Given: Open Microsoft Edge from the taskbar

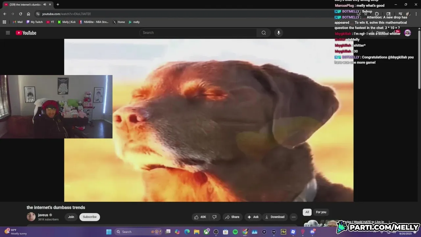Looking at the screenshot, I should (187, 232).
